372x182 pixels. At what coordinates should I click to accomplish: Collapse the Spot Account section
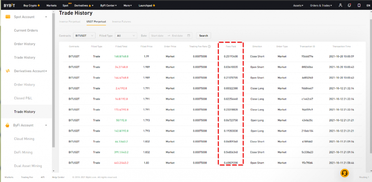(46, 17)
